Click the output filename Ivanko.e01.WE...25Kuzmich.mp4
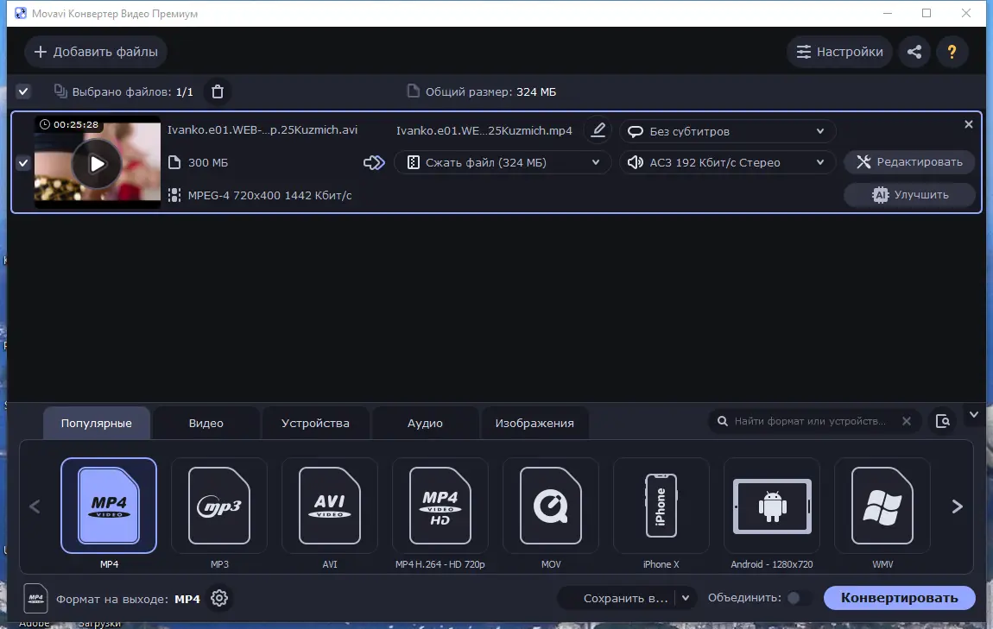 pyautogui.click(x=484, y=130)
